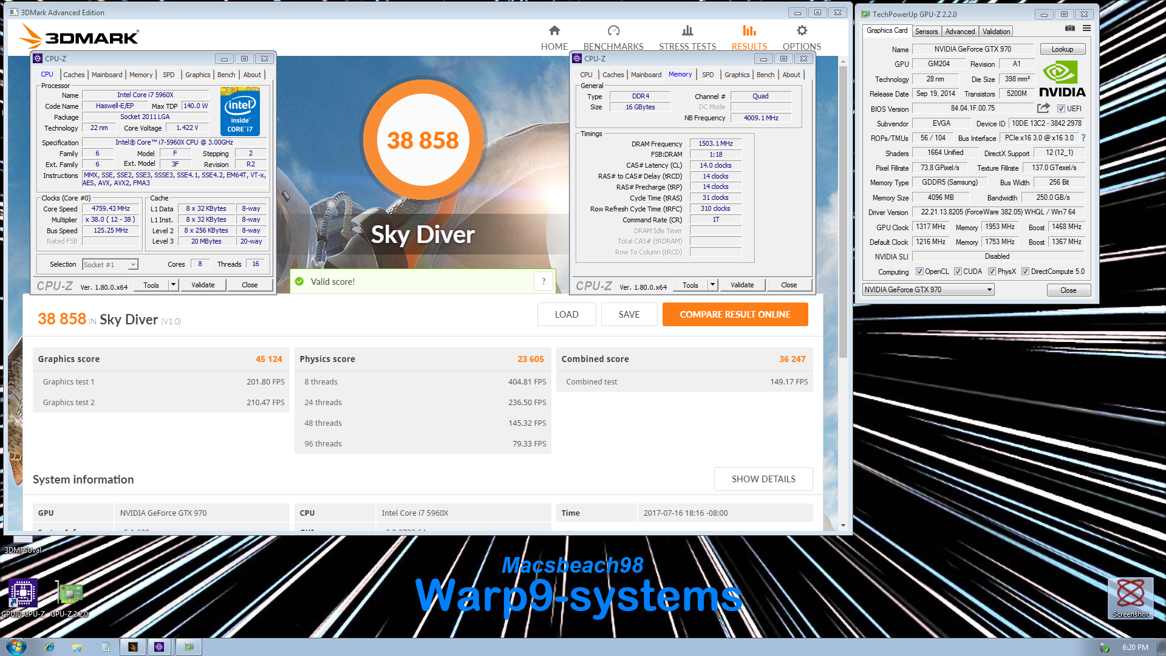Switch to 3DMark taskbar button
This screenshot has width=1166, height=656.
click(x=132, y=647)
